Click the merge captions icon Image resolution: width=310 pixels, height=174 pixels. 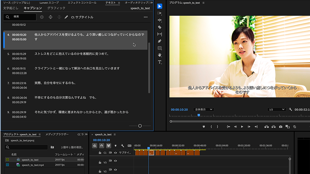(x=59, y=17)
